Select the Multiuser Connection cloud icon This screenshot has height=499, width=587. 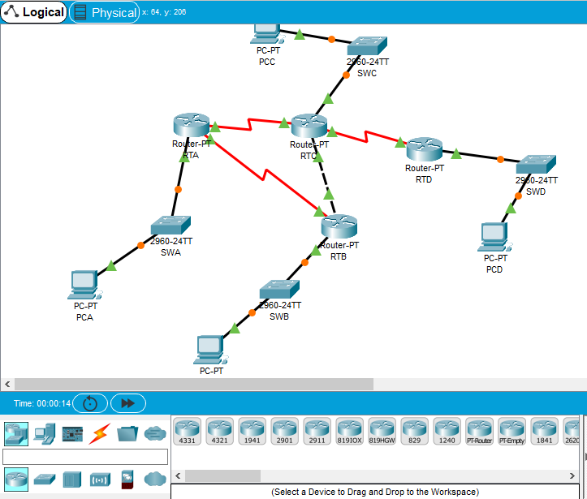pyautogui.click(x=155, y=433)
